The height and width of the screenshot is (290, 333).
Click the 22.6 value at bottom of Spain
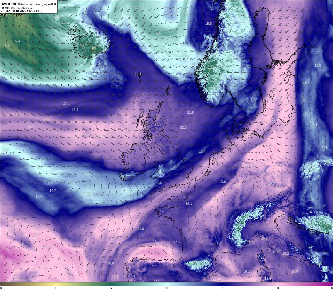point(157,280)
